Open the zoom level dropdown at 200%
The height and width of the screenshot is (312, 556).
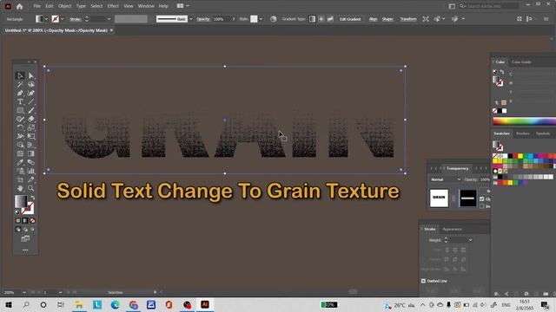[23, 293]
